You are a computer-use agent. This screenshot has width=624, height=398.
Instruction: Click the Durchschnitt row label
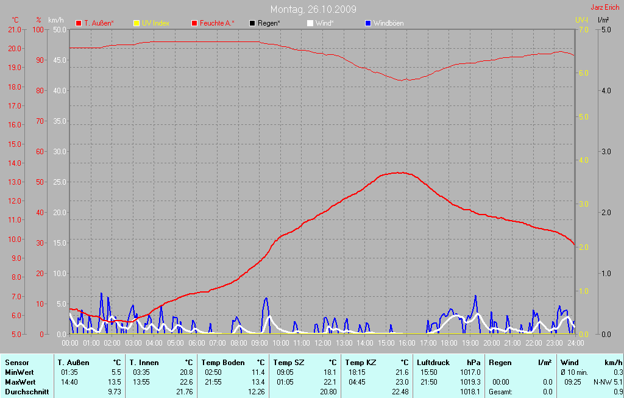[27, 392]
